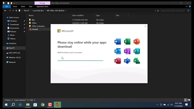Switch to the Share ribbon tab
Viewport: 194px width, 109px height.
[23, 7]
